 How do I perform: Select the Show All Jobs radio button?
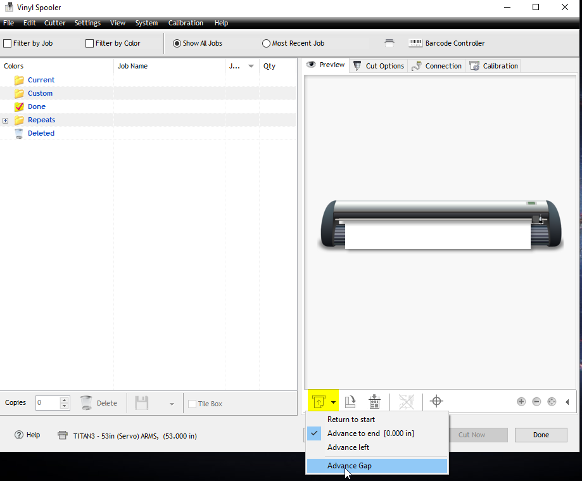tap(177, 44)
